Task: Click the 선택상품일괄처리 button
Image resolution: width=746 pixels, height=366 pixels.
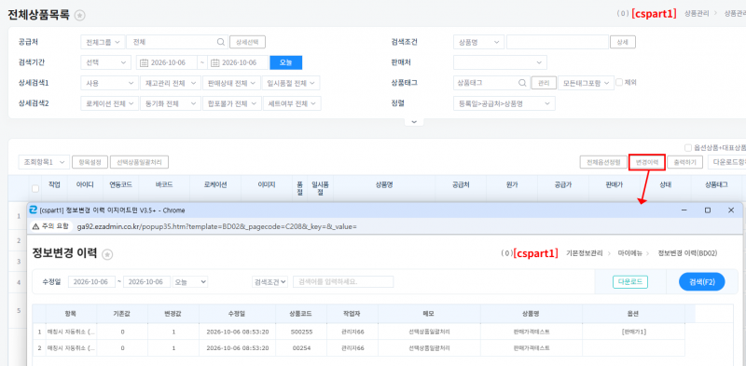Action: click(139, 162)
